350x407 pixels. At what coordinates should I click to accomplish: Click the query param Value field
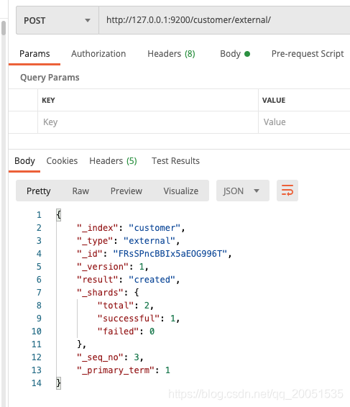[304, 122]
